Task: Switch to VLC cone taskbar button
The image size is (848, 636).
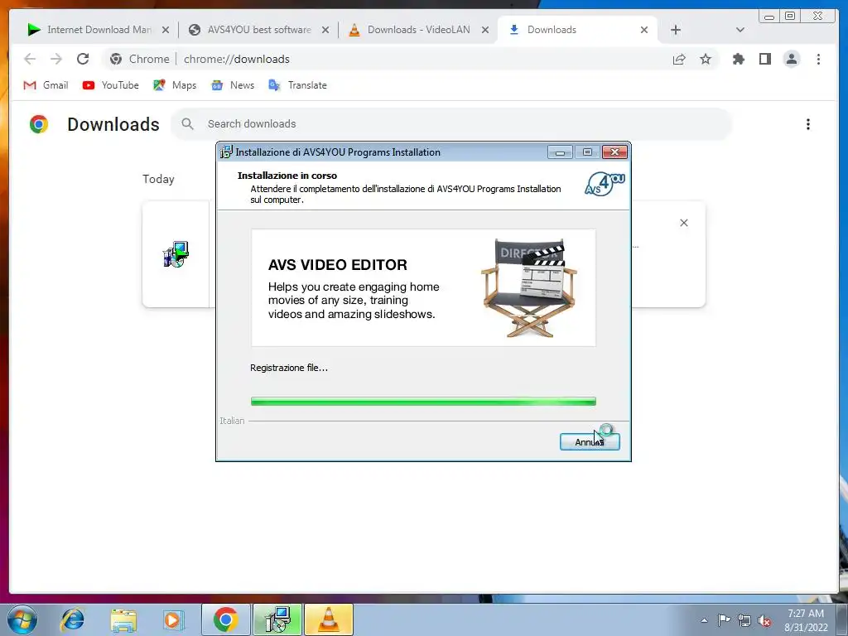Action: coord(328,619)
